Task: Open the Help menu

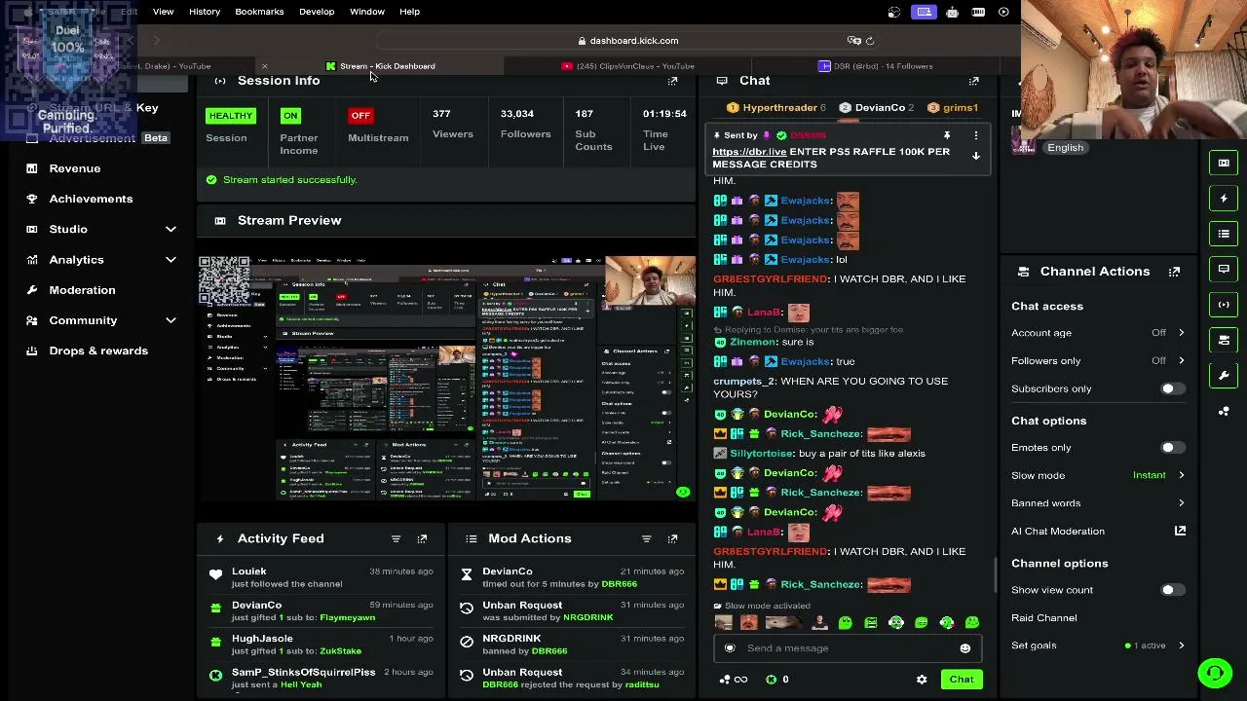Action: [409, 12]
